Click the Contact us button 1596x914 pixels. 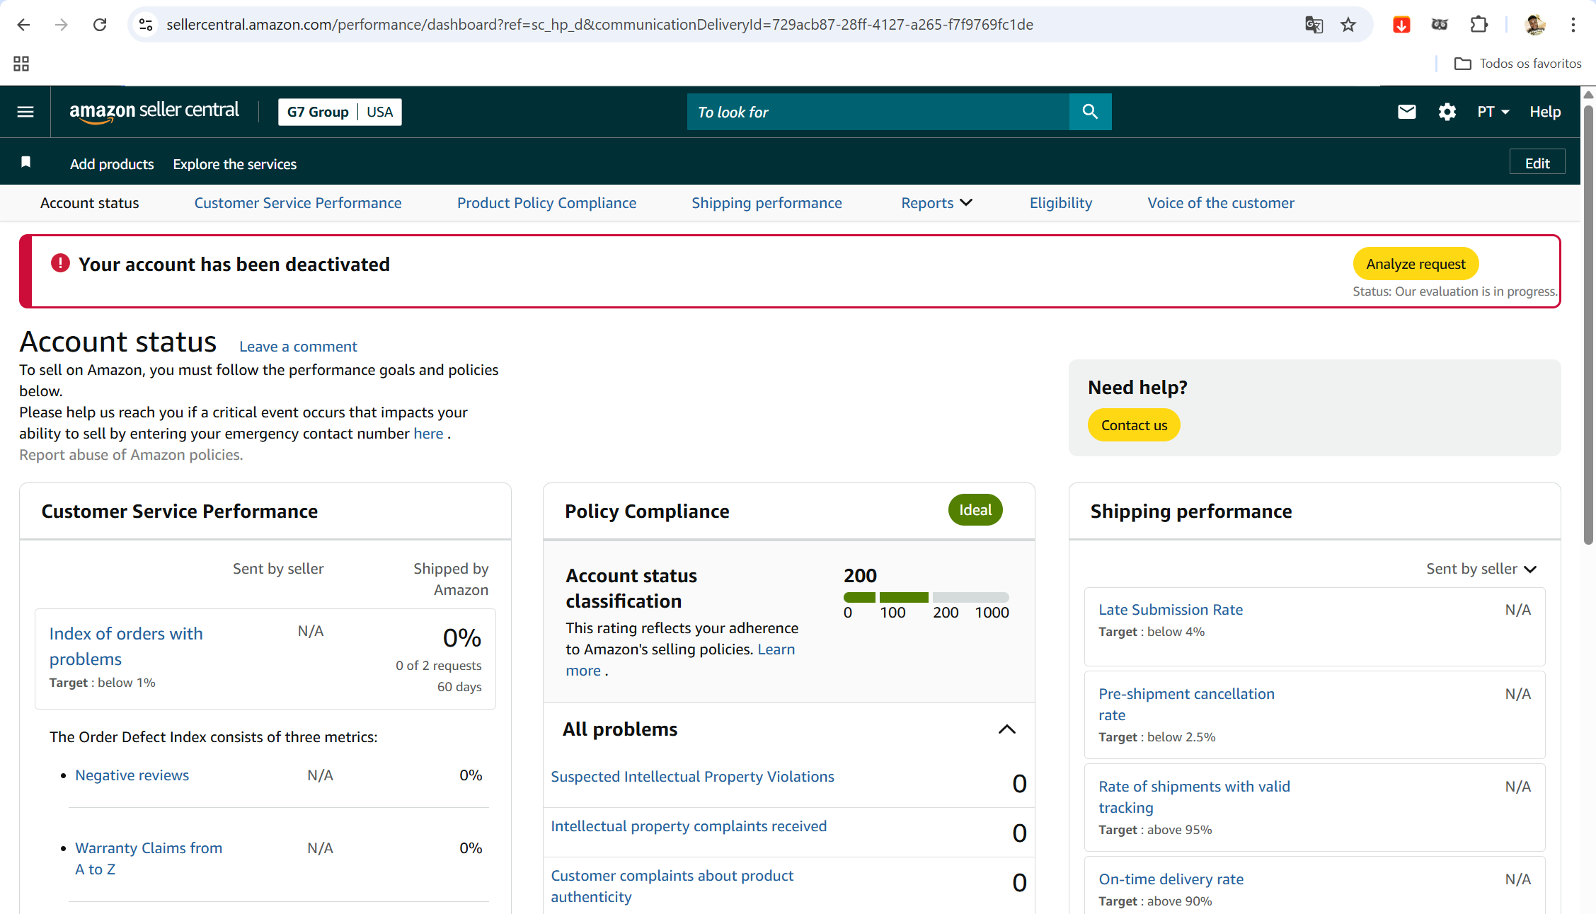point(1134,425)
